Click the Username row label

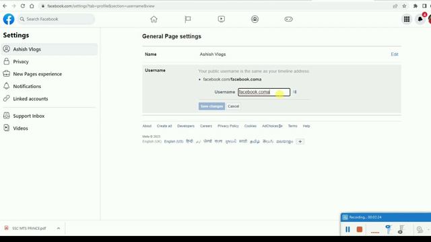click(155, 71)
